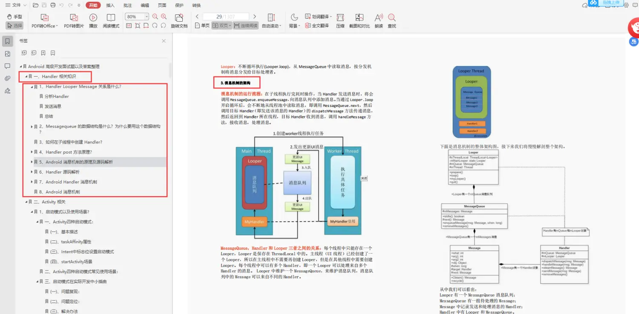Click the page number input field
639x314 pixels.
point(225,17)
